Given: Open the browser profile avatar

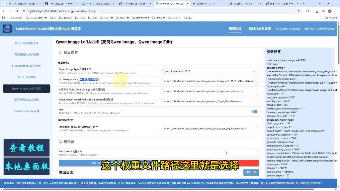Looking at the screenshot, I should [330, 11].
